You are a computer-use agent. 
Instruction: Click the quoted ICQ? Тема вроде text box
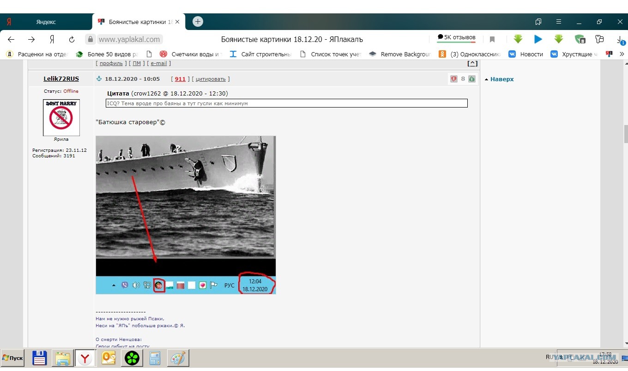pos(287,103)
